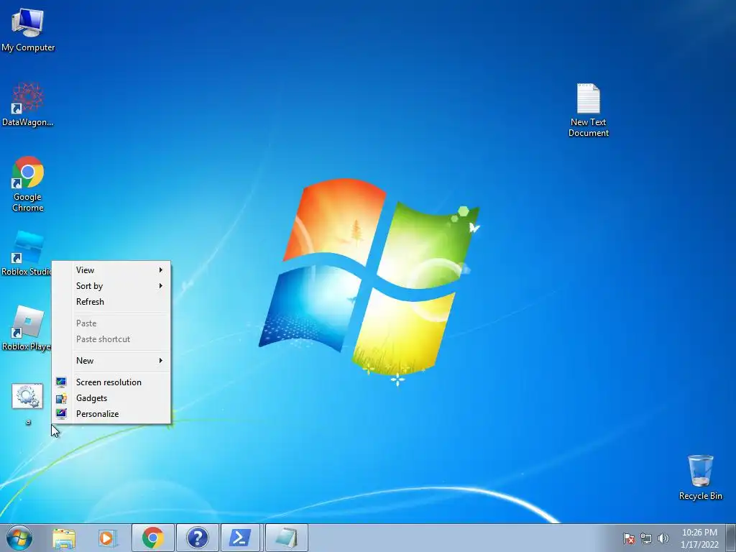
Task: Select the Recycle Bin icon
Action: (x=700, y=477)
